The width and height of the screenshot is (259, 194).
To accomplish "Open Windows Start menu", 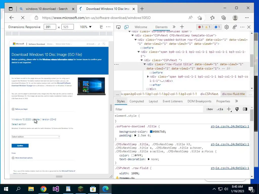I will click(6, 189).
